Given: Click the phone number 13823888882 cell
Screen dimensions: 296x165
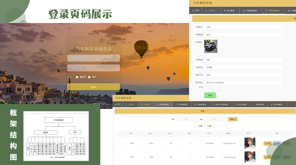Looking at the screenshot, I should [x=210, y=143].
